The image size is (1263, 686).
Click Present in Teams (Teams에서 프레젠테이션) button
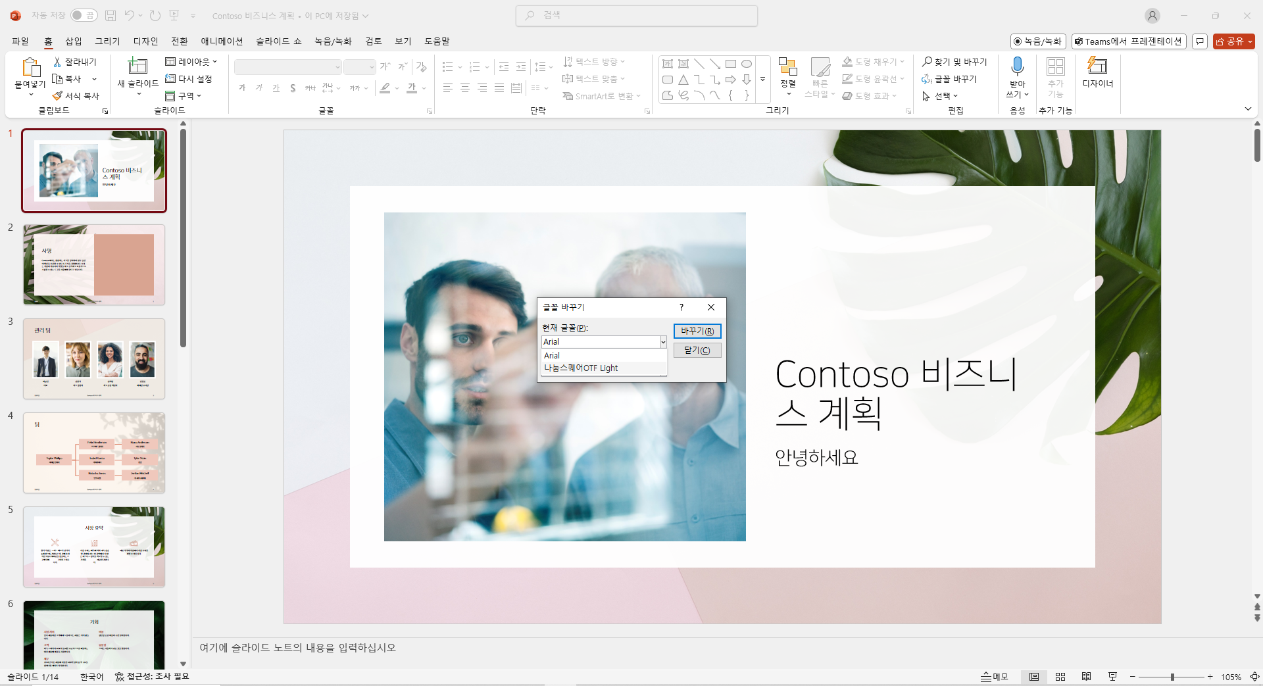tap(1128, 41)
